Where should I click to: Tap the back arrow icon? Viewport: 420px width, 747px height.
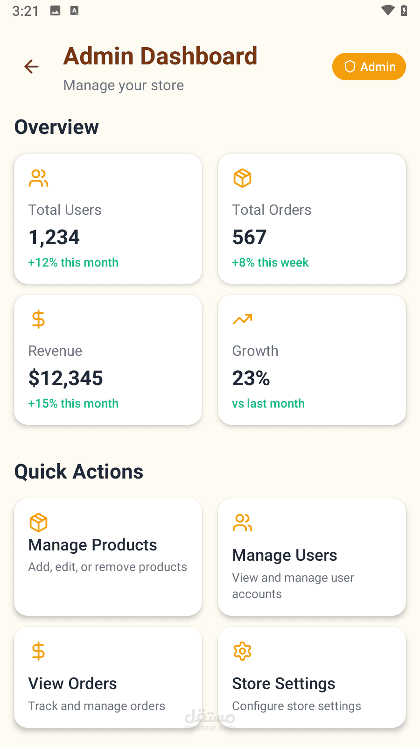[x=31, y=67]
